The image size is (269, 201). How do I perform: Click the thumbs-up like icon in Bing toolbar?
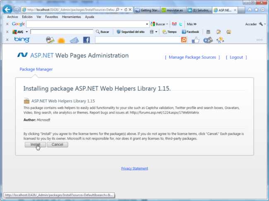(195, 40)
